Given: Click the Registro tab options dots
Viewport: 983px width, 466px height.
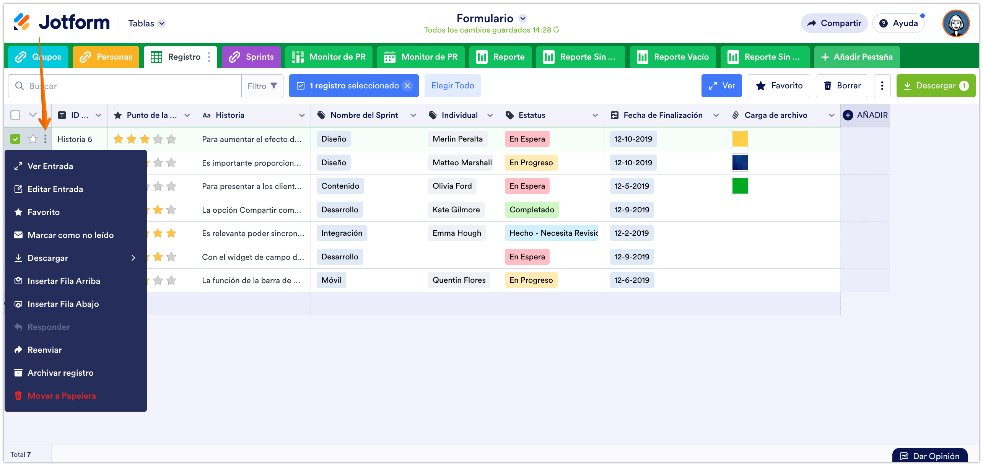Looking at the screenshot, I should click(x=209, y=57).
